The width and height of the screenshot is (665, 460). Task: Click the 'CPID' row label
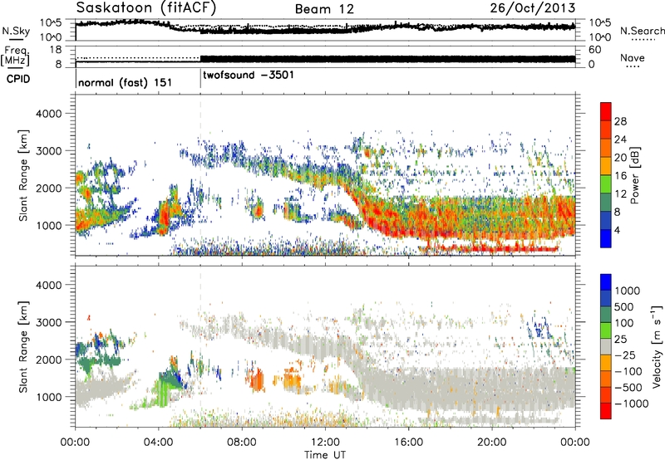(x=18, y=79)
